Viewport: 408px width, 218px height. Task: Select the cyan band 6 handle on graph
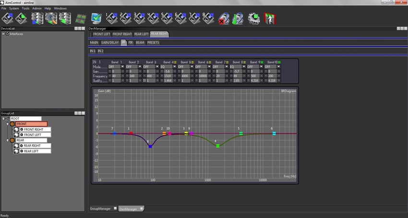[274, 133]
